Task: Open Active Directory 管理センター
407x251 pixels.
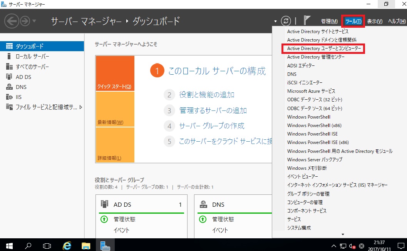Action: coord(316,57)
